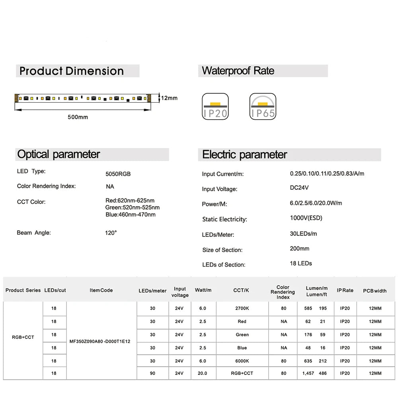Select the Red color row swatch
Viewport: 398px width, 398px height.
point(242,322)
